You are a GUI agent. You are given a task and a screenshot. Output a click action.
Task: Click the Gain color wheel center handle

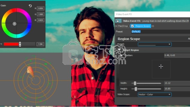click(15, 24)
